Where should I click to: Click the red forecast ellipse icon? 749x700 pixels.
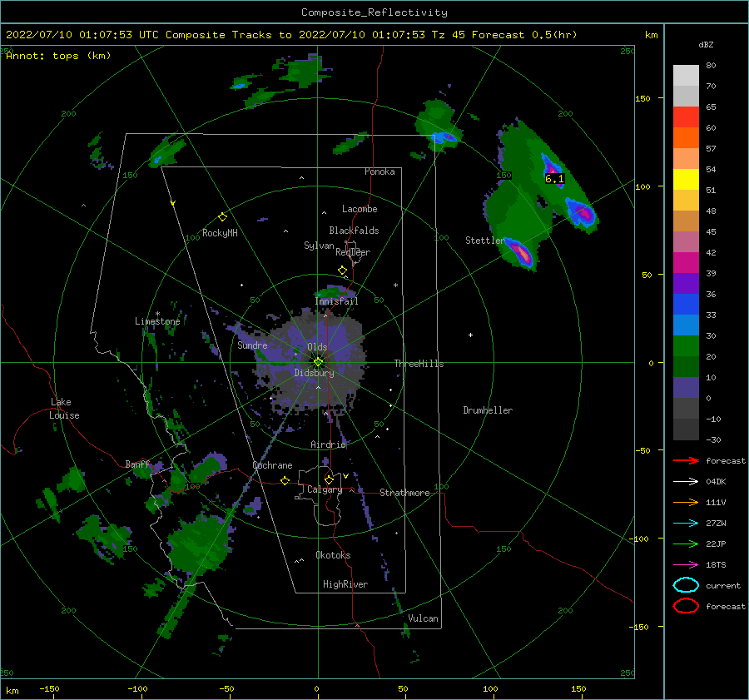686,606
